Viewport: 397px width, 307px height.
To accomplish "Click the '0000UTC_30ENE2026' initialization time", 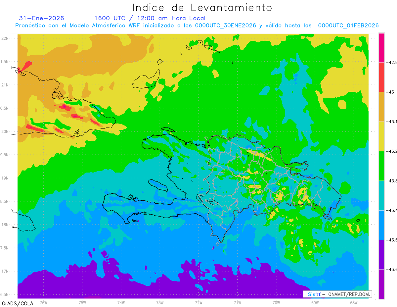I will tap(226, 26).
